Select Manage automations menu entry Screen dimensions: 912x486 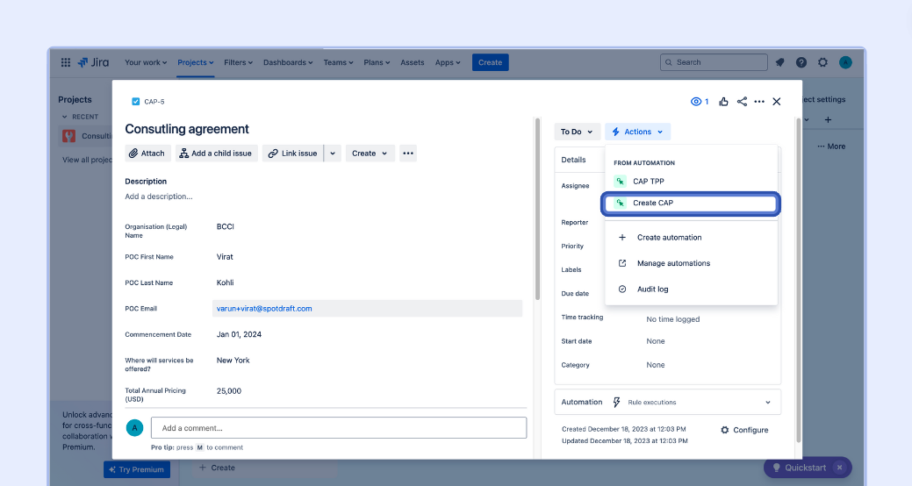coord(672,263)
